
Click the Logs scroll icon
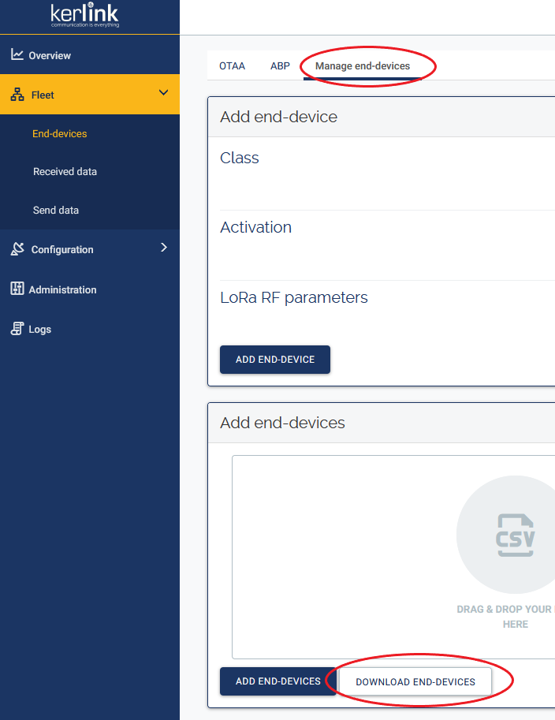(x=17, y=329)
